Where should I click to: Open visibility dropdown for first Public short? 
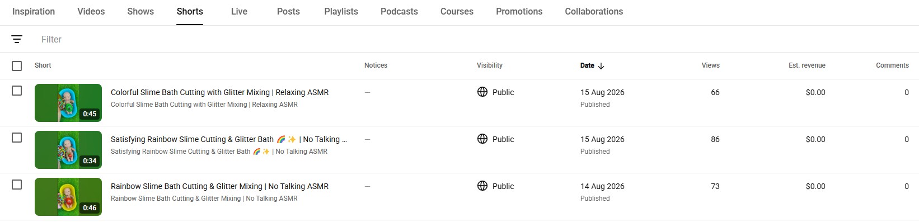(x=496, y=92)
